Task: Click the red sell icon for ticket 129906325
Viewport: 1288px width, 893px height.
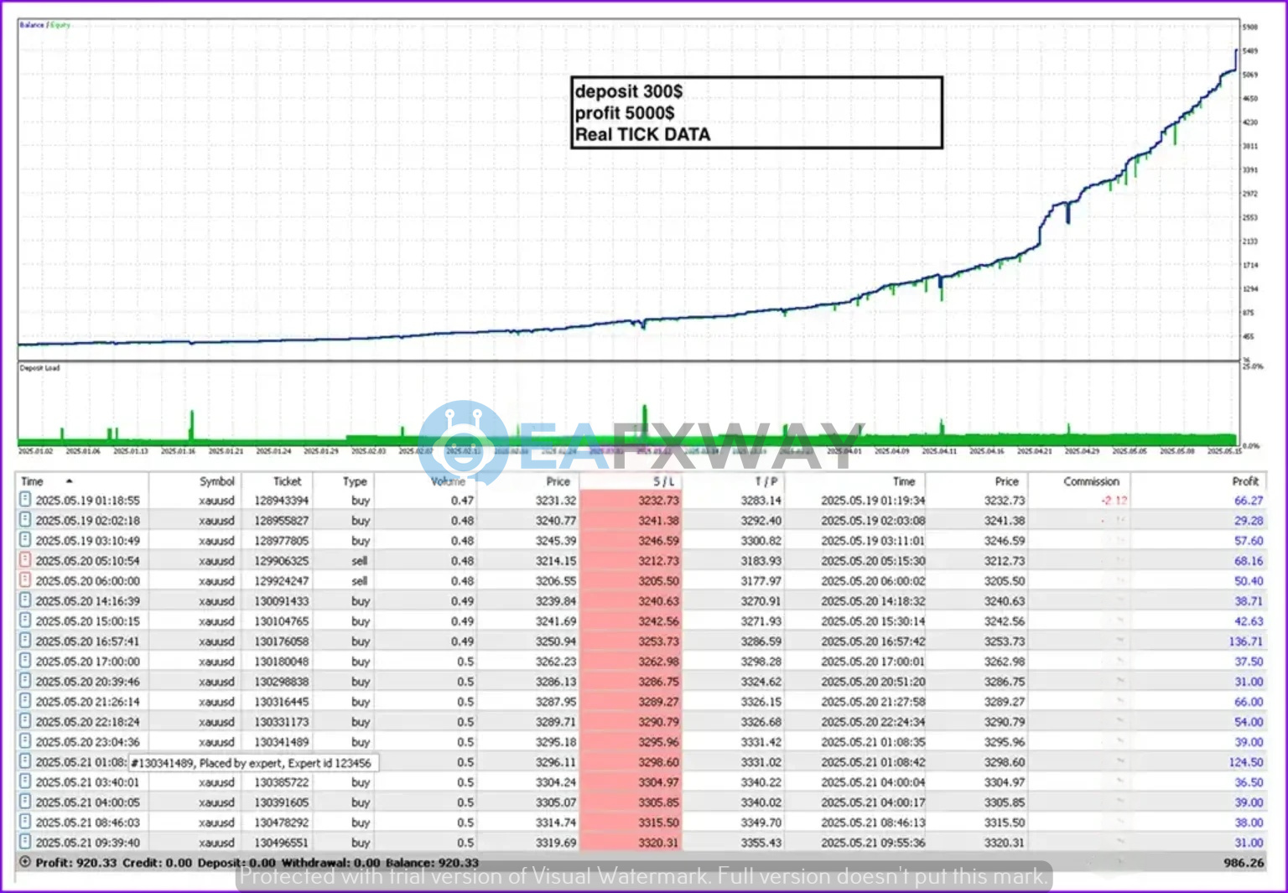Action: [25, 560]
